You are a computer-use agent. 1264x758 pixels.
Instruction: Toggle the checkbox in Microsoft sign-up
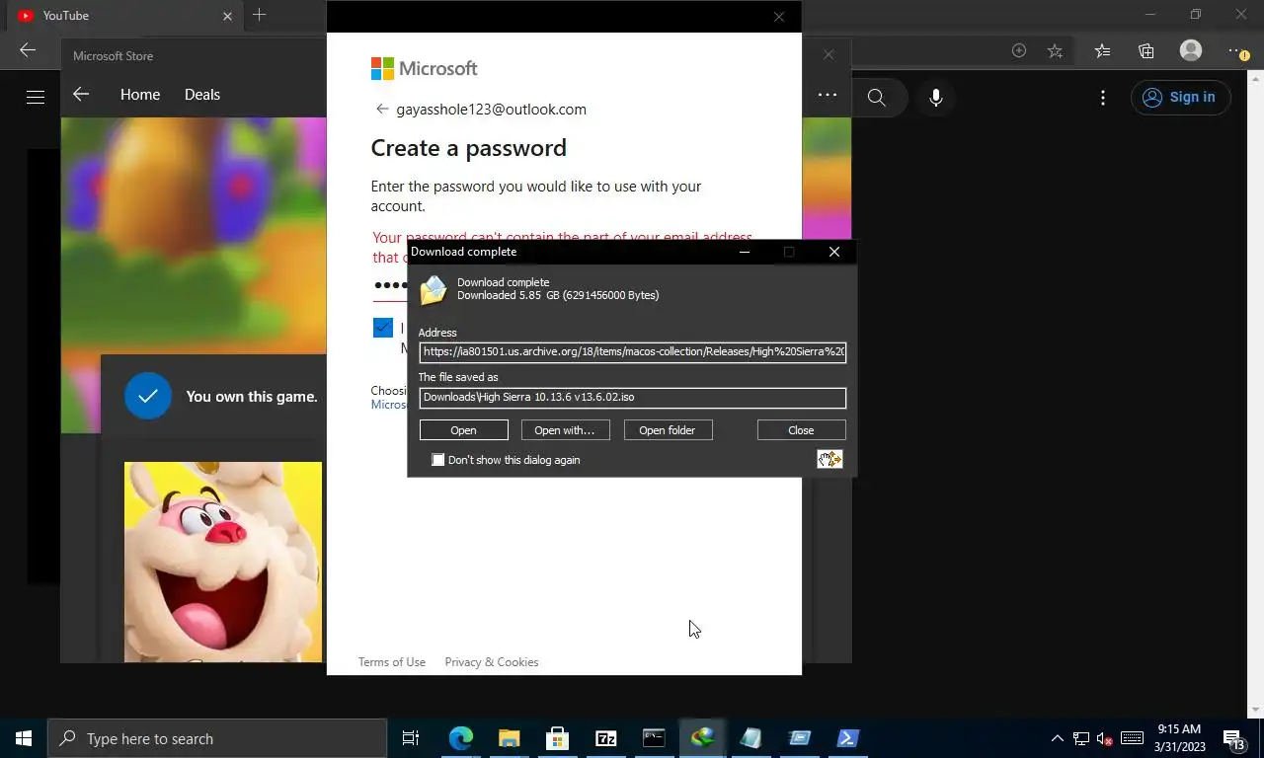383,328
